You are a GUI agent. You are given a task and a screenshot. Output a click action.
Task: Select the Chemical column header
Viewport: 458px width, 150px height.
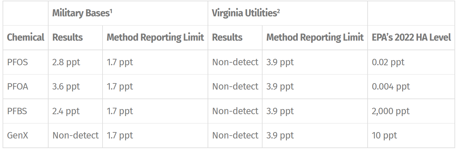(26, 37)
